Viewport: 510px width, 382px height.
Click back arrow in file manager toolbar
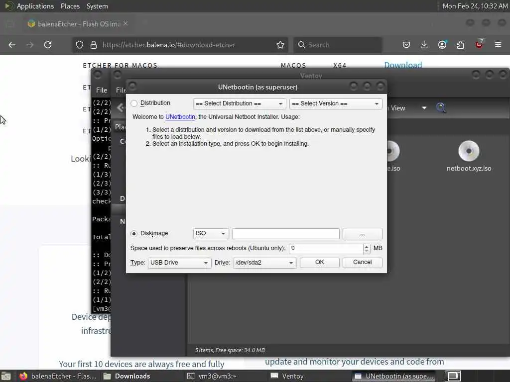pos(121,108)
